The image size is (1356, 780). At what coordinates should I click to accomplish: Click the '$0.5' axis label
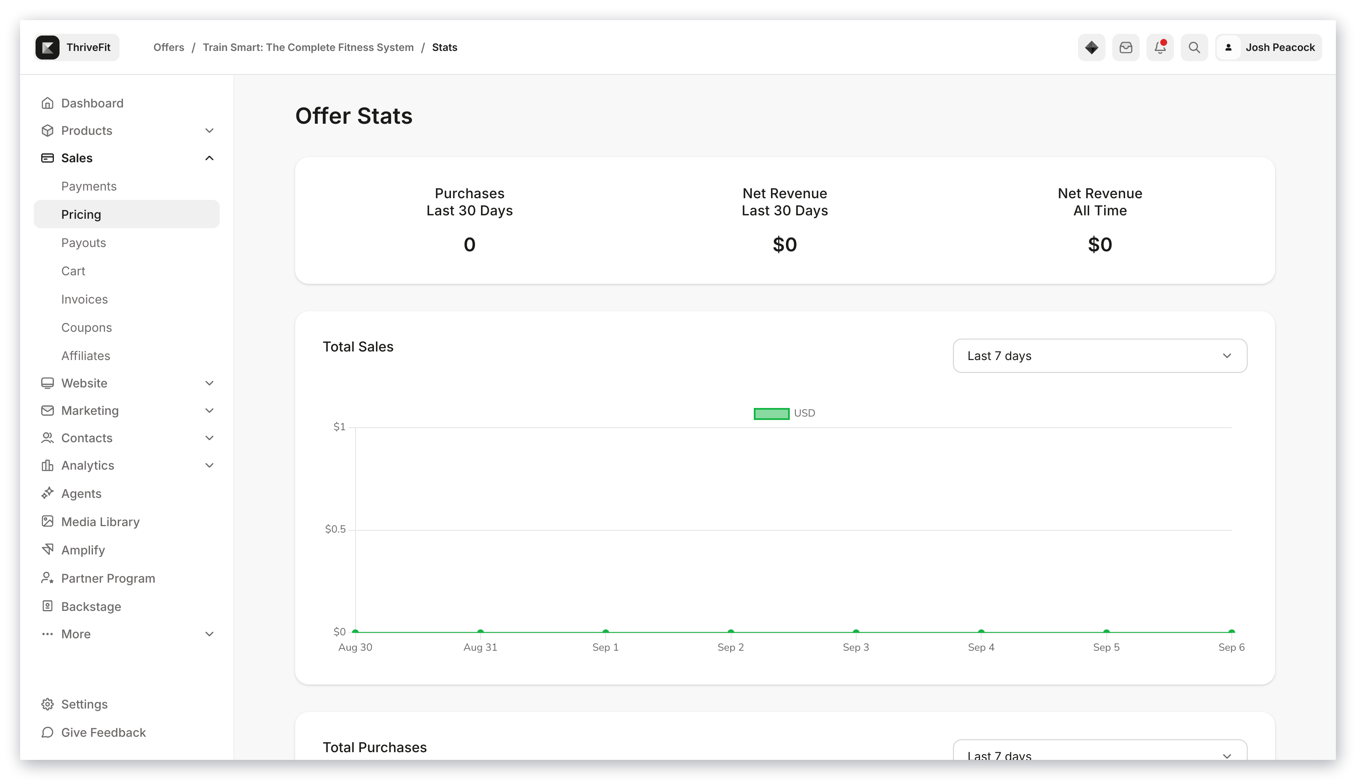coord(335,529)
